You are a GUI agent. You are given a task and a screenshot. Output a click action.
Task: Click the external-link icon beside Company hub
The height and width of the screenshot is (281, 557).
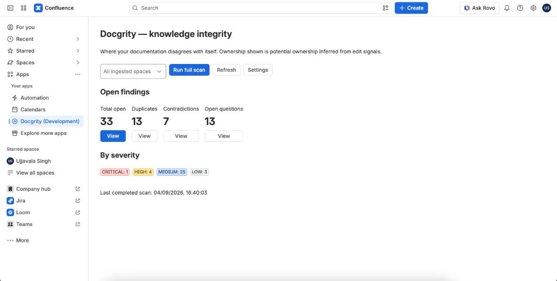78,189
